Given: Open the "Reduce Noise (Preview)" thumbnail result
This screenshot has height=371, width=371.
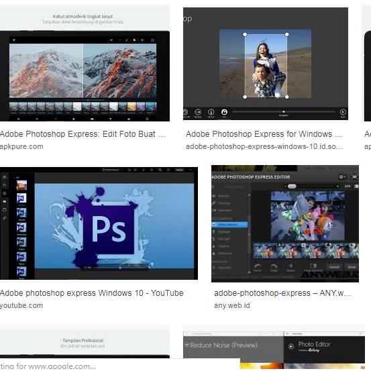Looking at the screenshot, I should [x=274, y=347].
